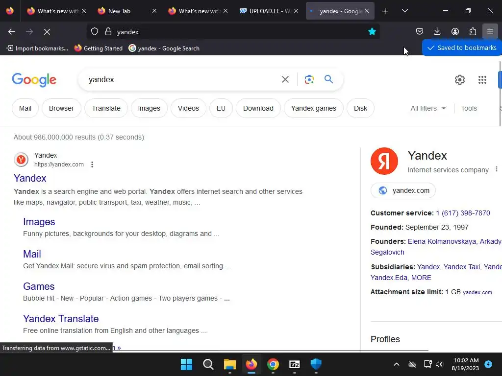This screenshot has height=376, width=502.
Task: Click customer service phone number
Action: (463, 213)
